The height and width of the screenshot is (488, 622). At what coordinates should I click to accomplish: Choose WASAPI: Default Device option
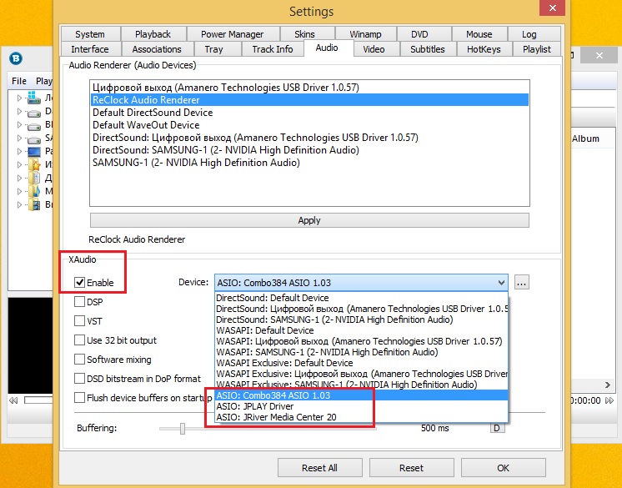coord(361,330)
